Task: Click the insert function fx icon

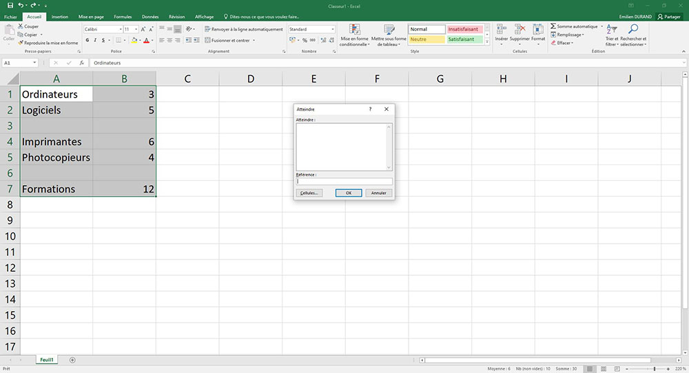Action: point(81,63)
